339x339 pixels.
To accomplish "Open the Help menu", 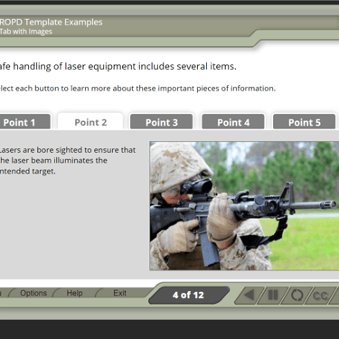I will click(74, 293).
